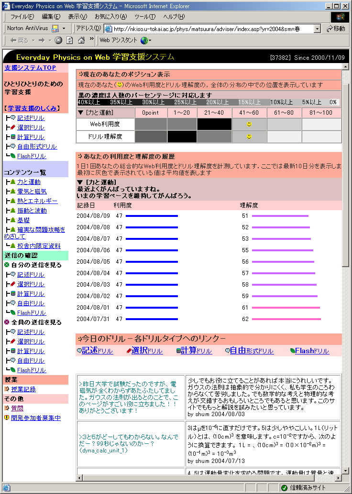This screenshot has height=494, width=352.
Task: Click the 2004/08/09 blue 利用度 bar
Action: click(x=152, y=216)
